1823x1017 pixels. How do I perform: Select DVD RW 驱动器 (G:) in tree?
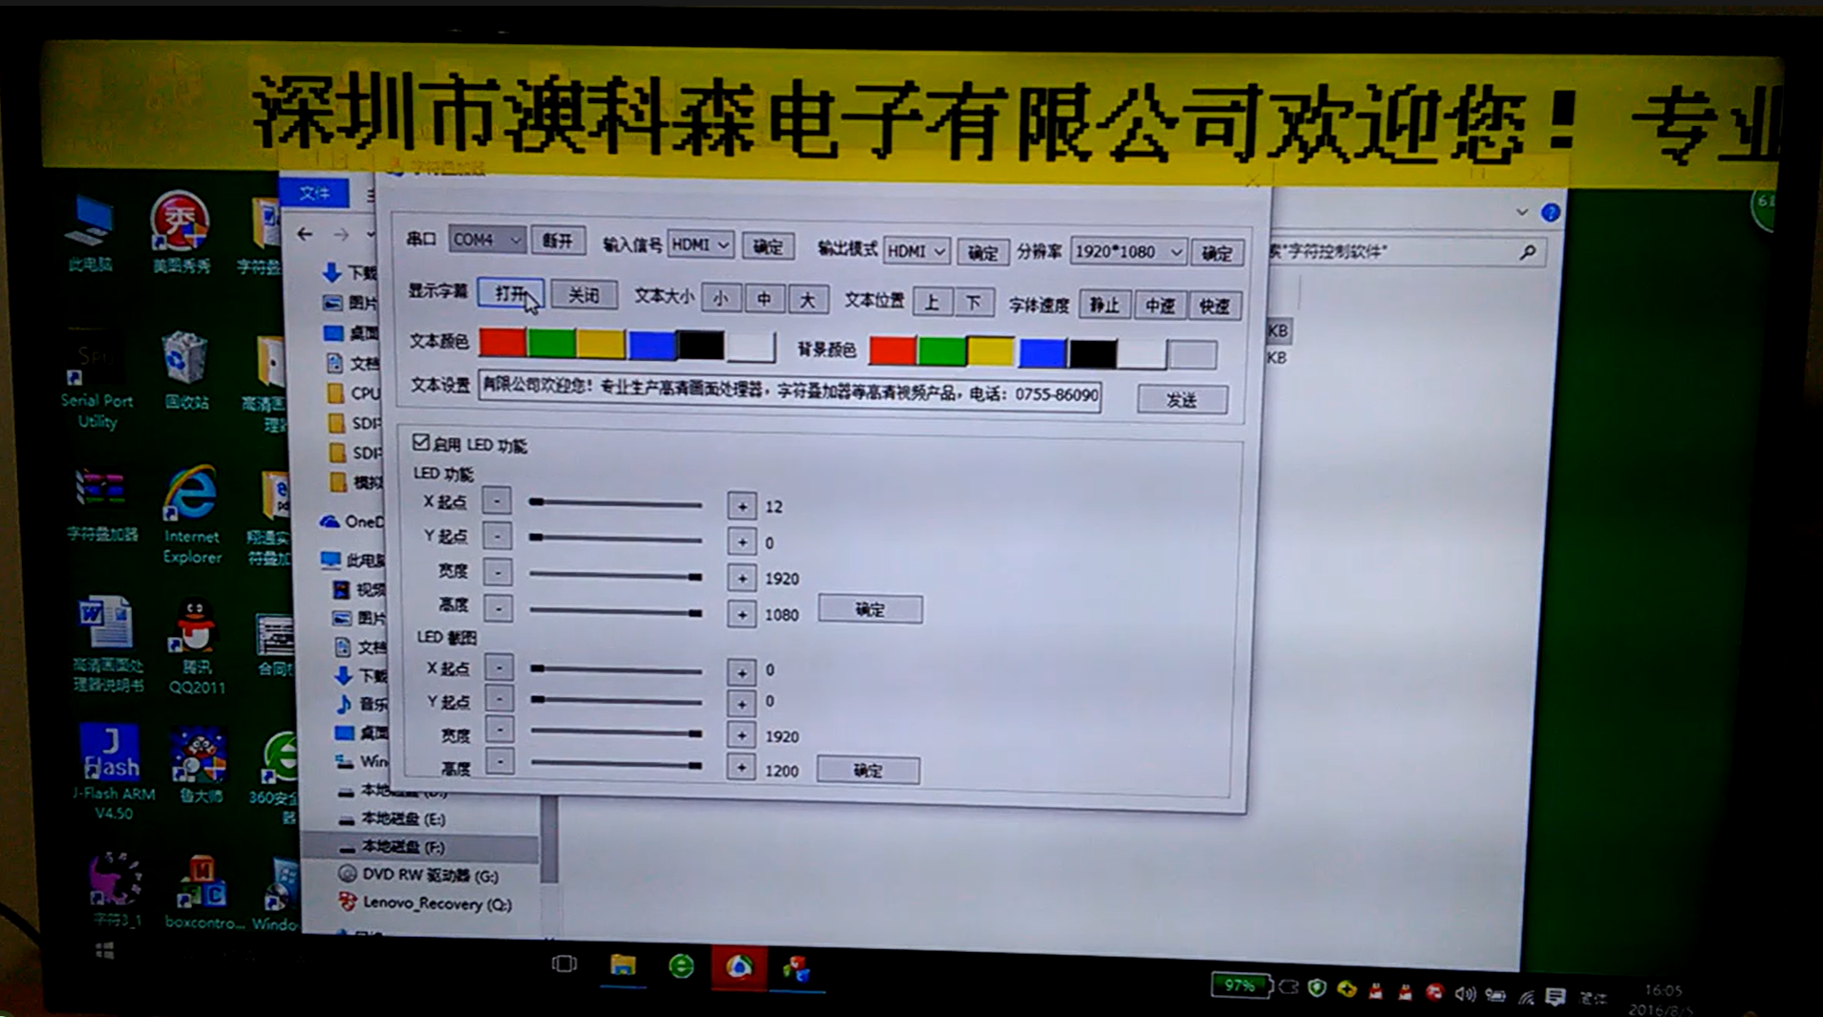pos(429,875)
